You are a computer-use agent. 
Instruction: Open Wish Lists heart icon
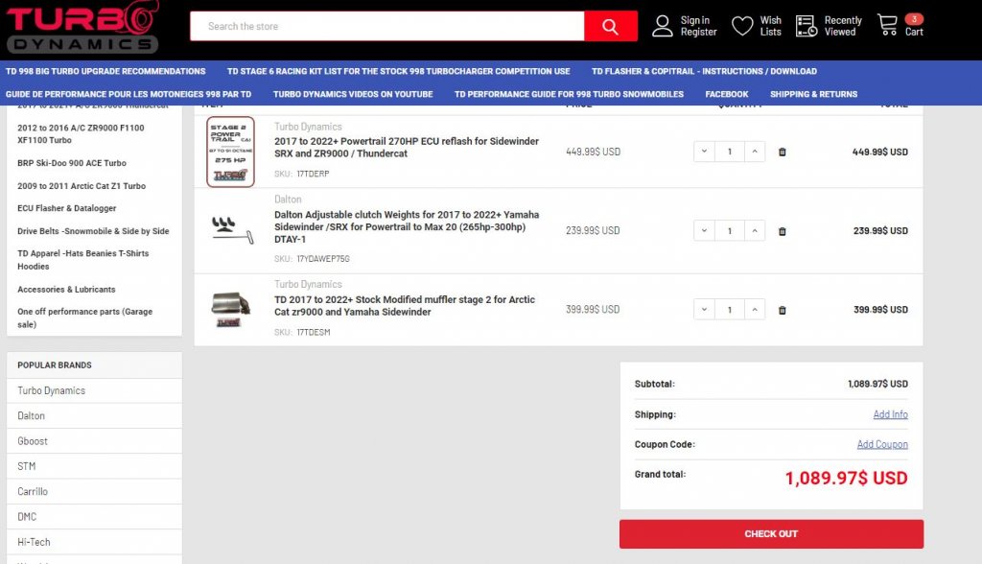point(742,26)
